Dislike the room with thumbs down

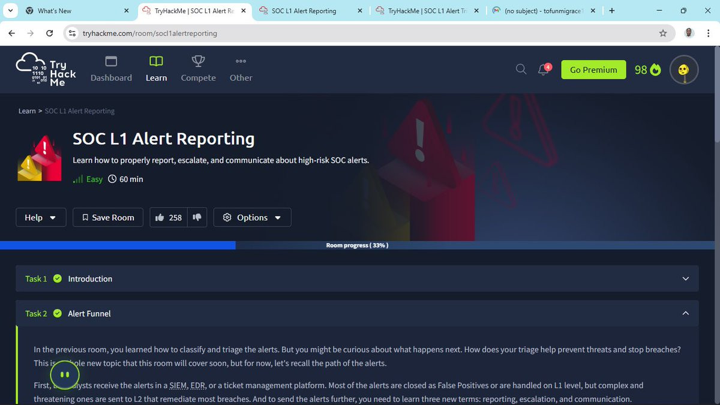[x=197, y=217]
